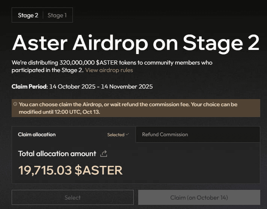The image size is (267, 209).
Task: Expand the Selected chevron dropdown
Action: click(x=127, y=134)
